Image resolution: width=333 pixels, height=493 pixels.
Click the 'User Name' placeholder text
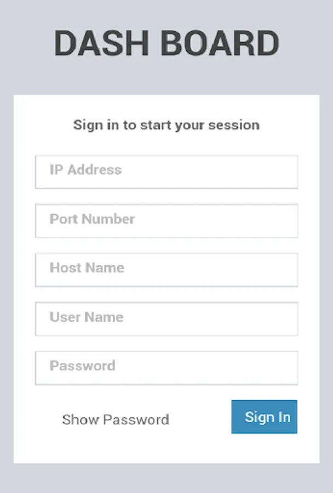click(x=86, y=317)
